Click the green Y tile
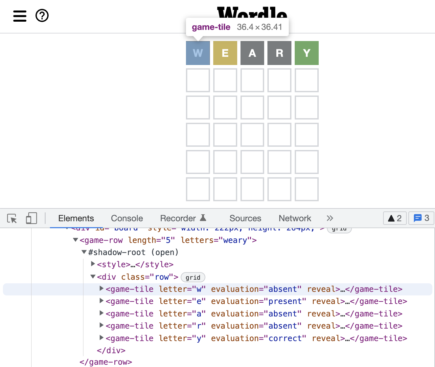Image resolution: width=435 pixels, height=367 pixels. coord(307,53)
